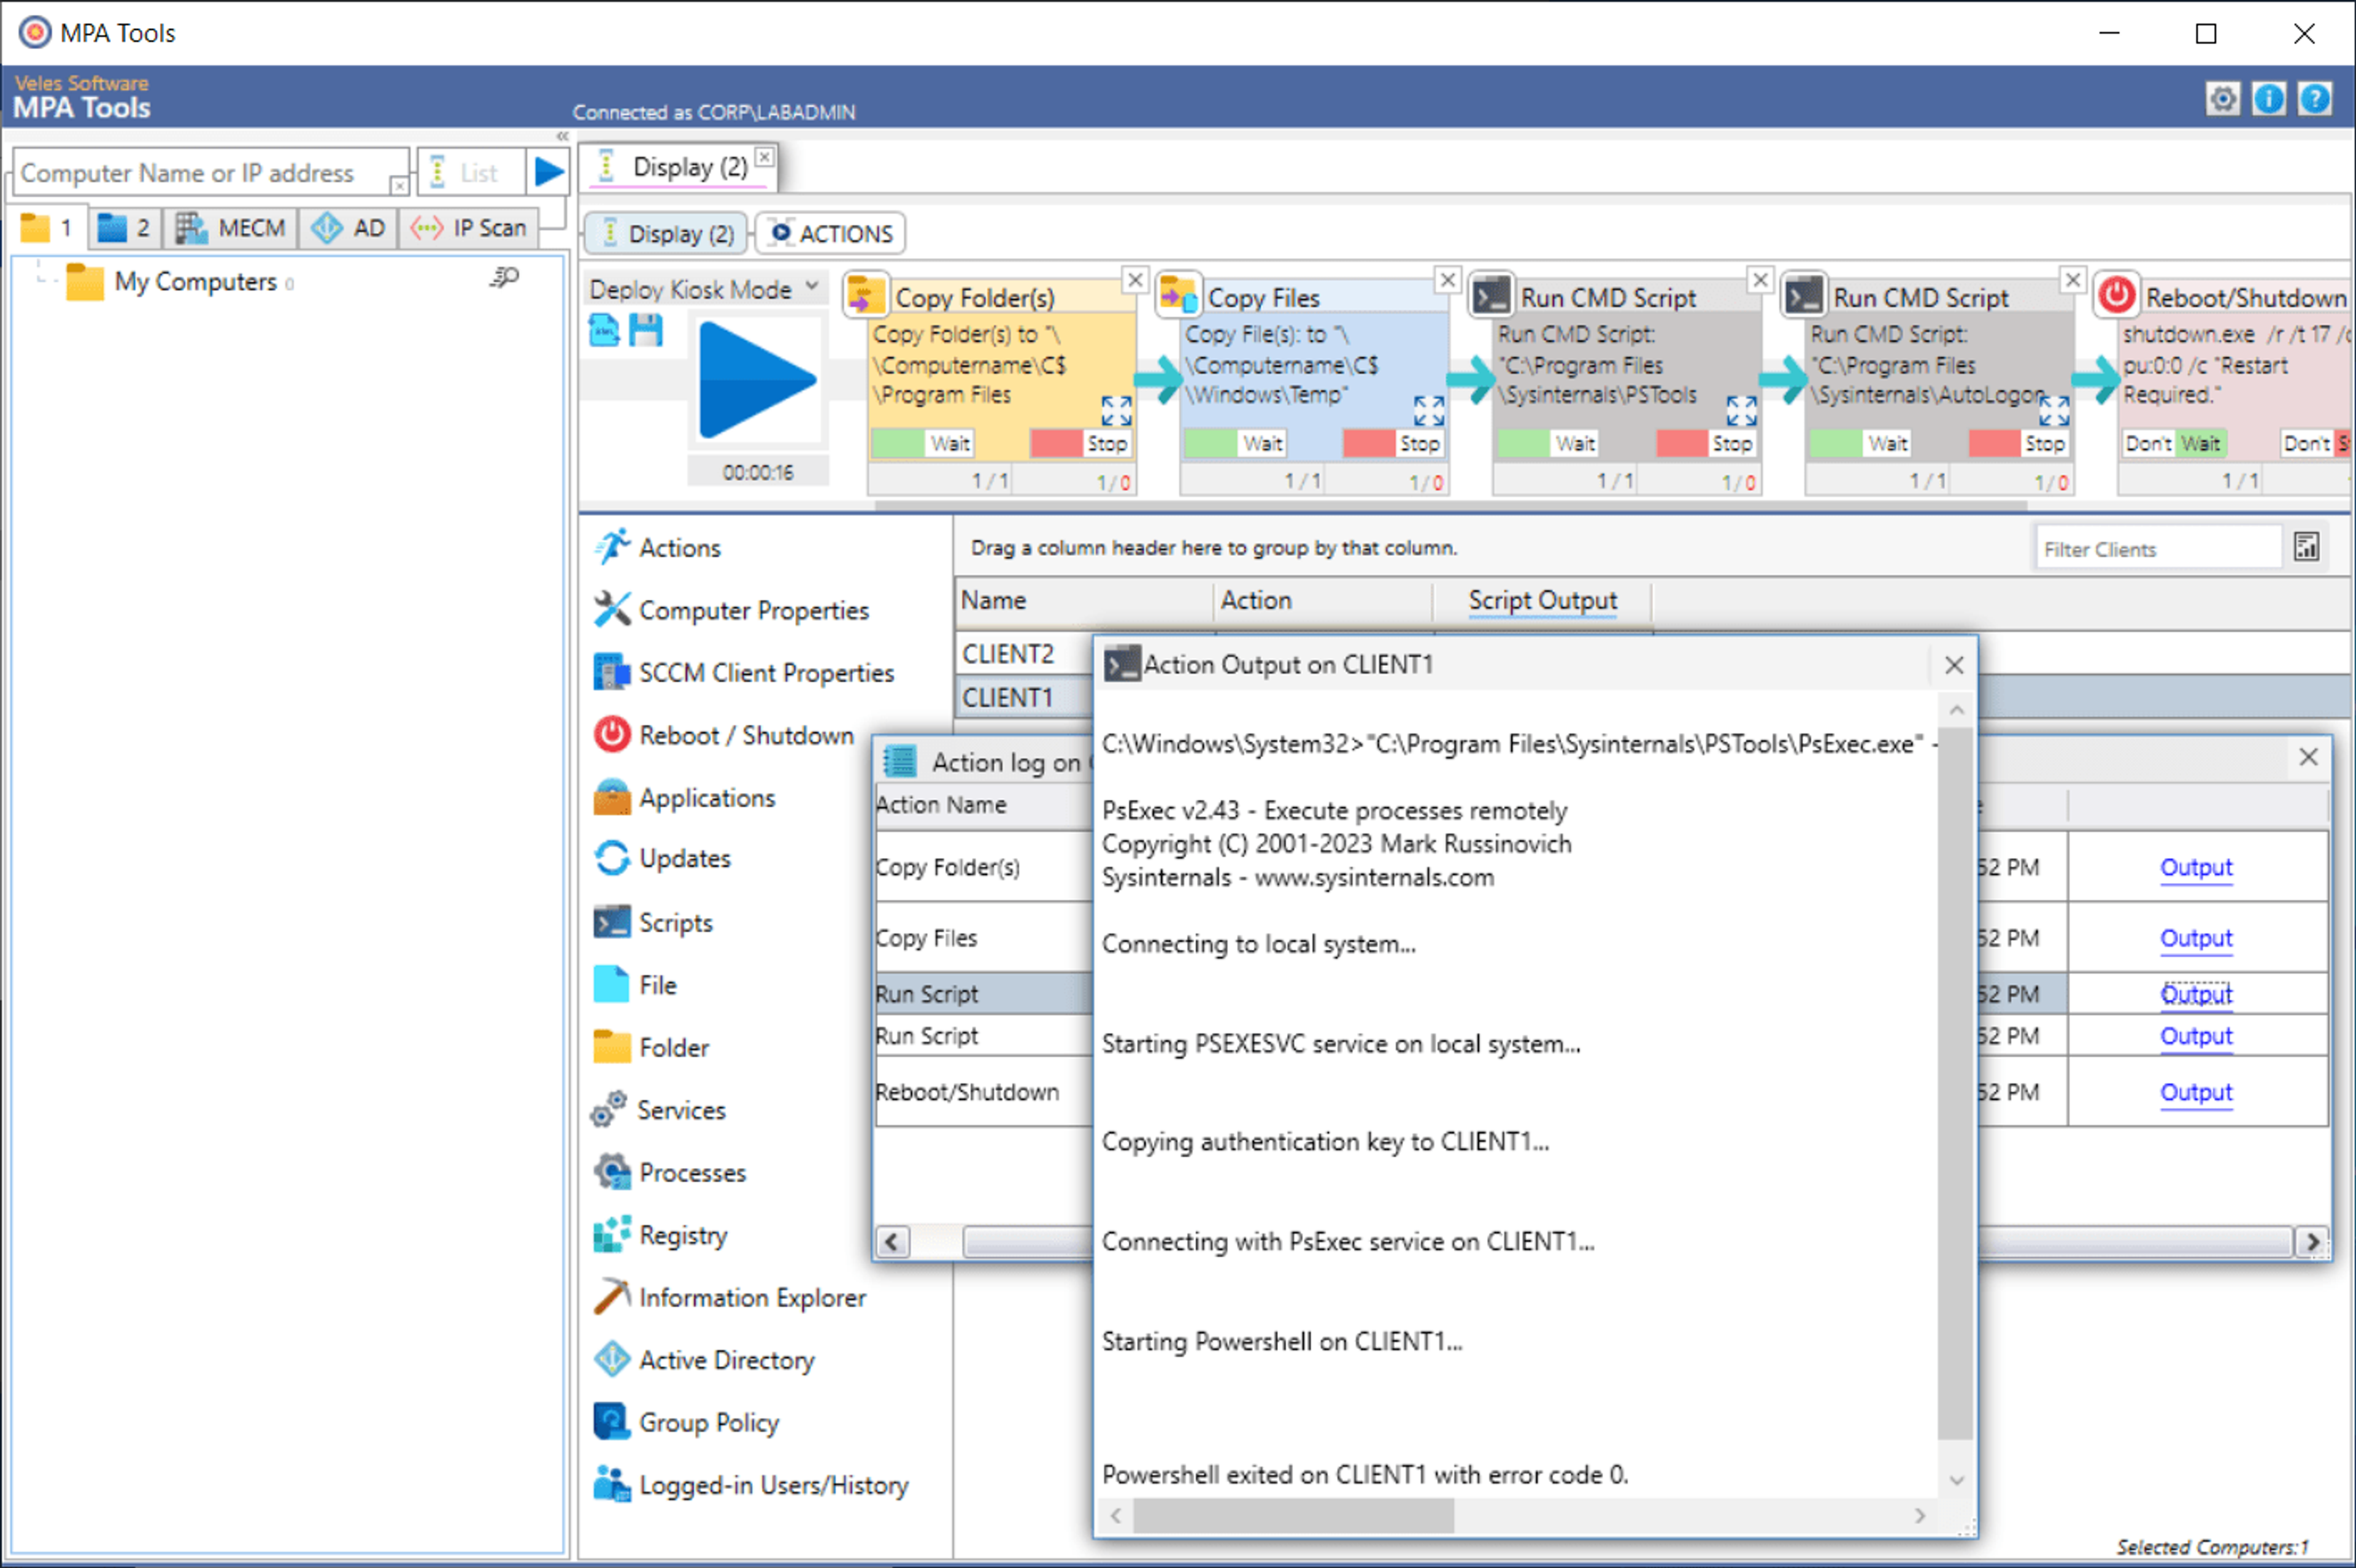Expand the Copy Folder(s) step details
Viewport: 2356px width, 1568px height.
point(1117,410)
